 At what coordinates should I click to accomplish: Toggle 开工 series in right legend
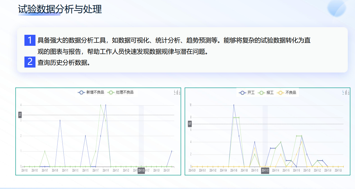pyautogui.click(x=247, y=92)
